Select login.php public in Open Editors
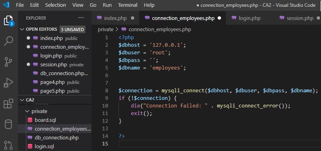The width and height of the screenshot is (321, 151). click(55, 56)
